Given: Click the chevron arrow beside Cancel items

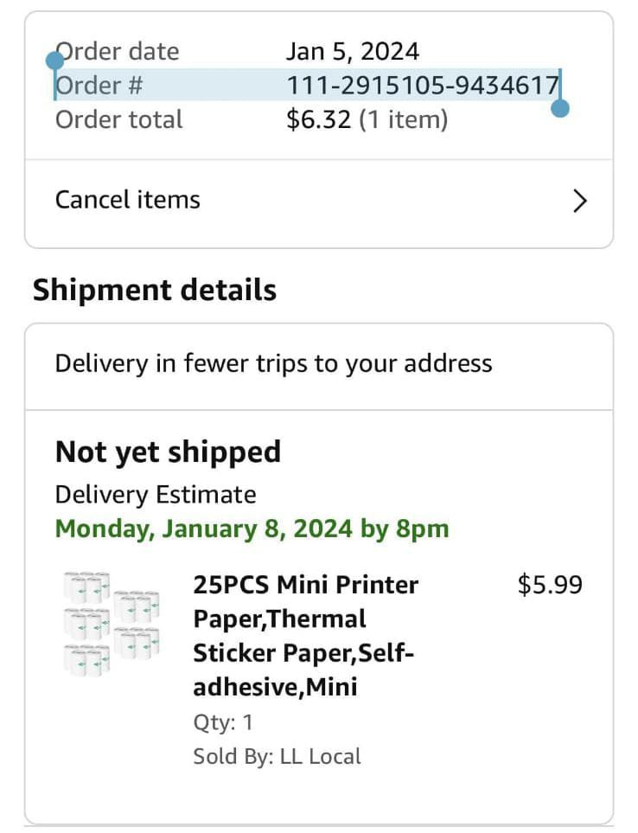Looking at the screenshot, I should tap(579, 202).
